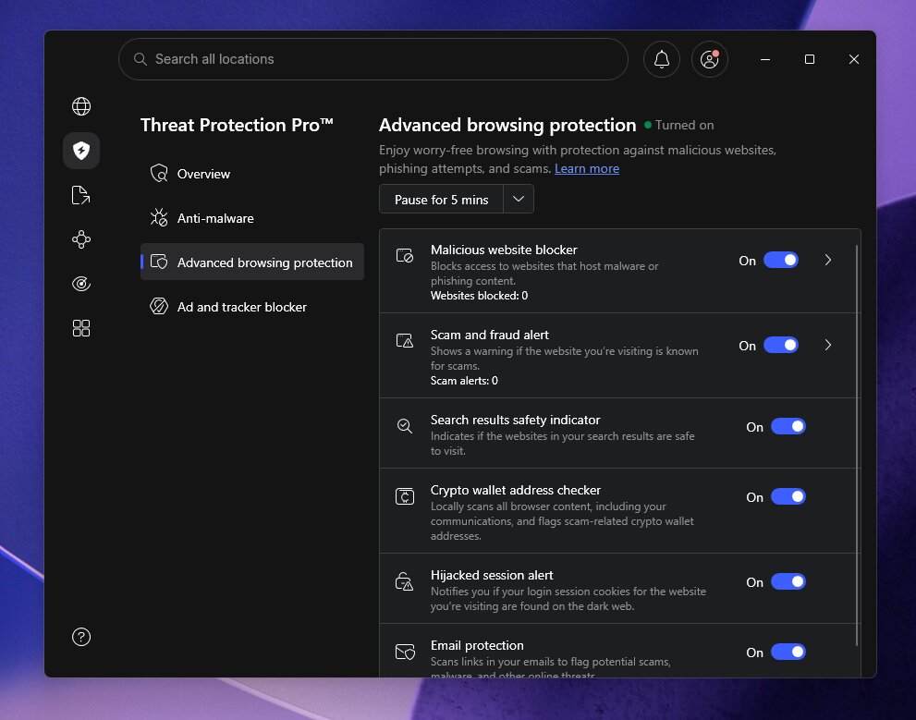The image size is (916, 720).
Task: Open Malicious website blocker details chevron
Action: (828, 260)
